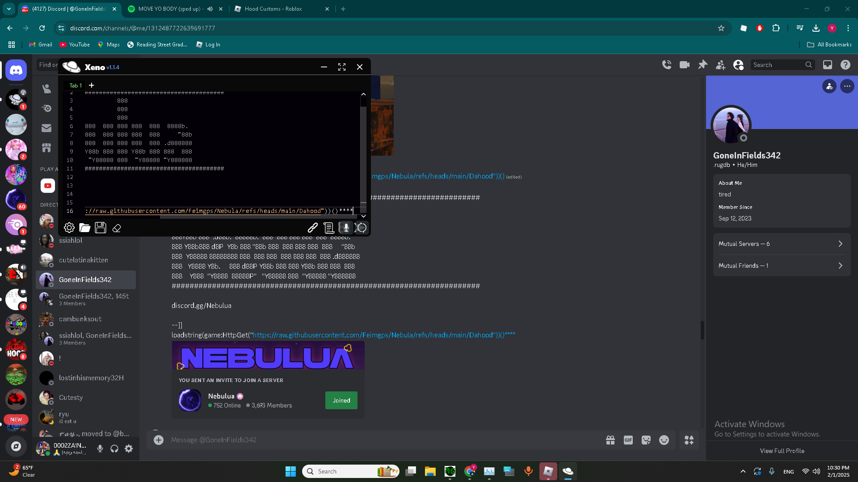Open pinned messages in Discord
The image size is (858, 482).
702,65
